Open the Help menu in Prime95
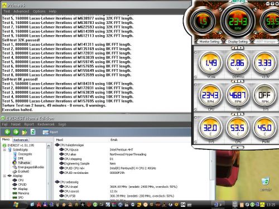The width and height of the screenshot is (279, 209). click(x=52, y=11)
